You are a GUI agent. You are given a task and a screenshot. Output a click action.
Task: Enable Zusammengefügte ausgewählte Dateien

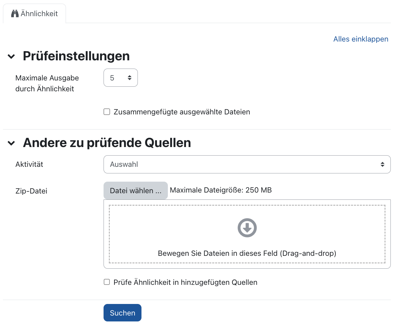click(x=107, y=112)
